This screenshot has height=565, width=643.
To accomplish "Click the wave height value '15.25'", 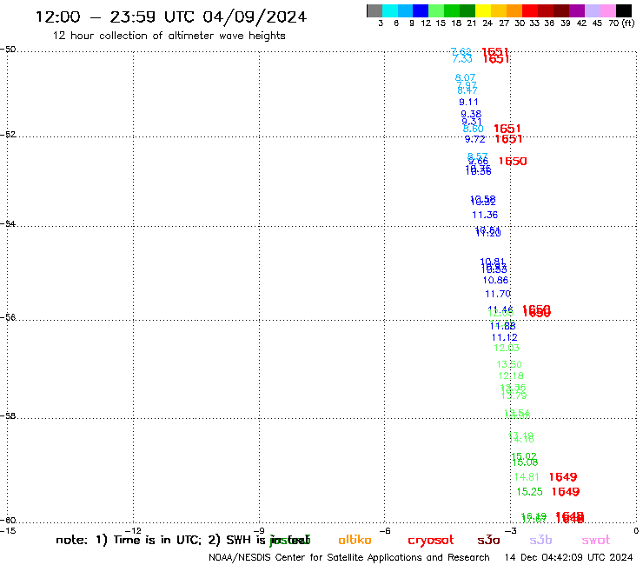I will [529, 492].
